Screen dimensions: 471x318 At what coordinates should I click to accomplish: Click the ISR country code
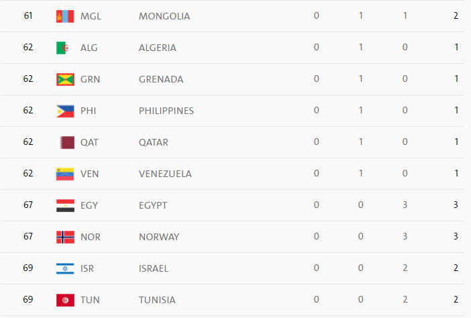87,268
